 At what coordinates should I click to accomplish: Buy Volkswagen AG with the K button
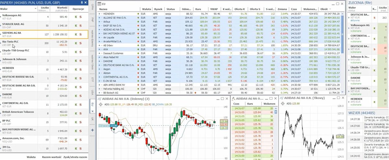75,16
